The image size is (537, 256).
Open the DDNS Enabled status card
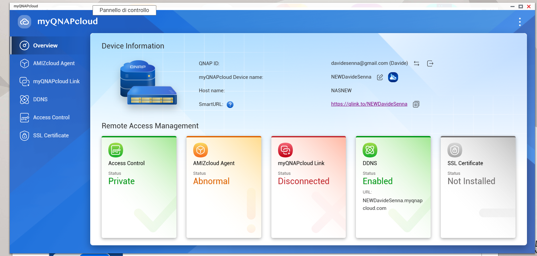pos(393,187)
